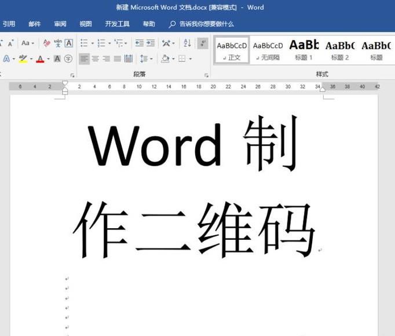395x336 pixels.
Task: Apply red font color button
Action: click(40, 59)
